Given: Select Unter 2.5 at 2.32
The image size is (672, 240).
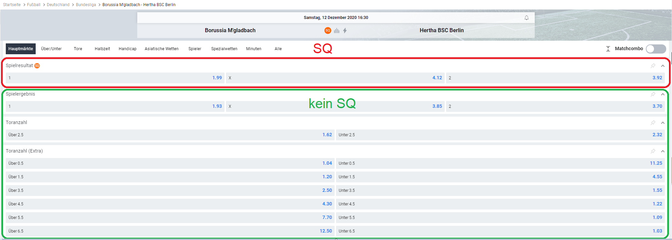Looking at the screenshot, I should 500,135.
